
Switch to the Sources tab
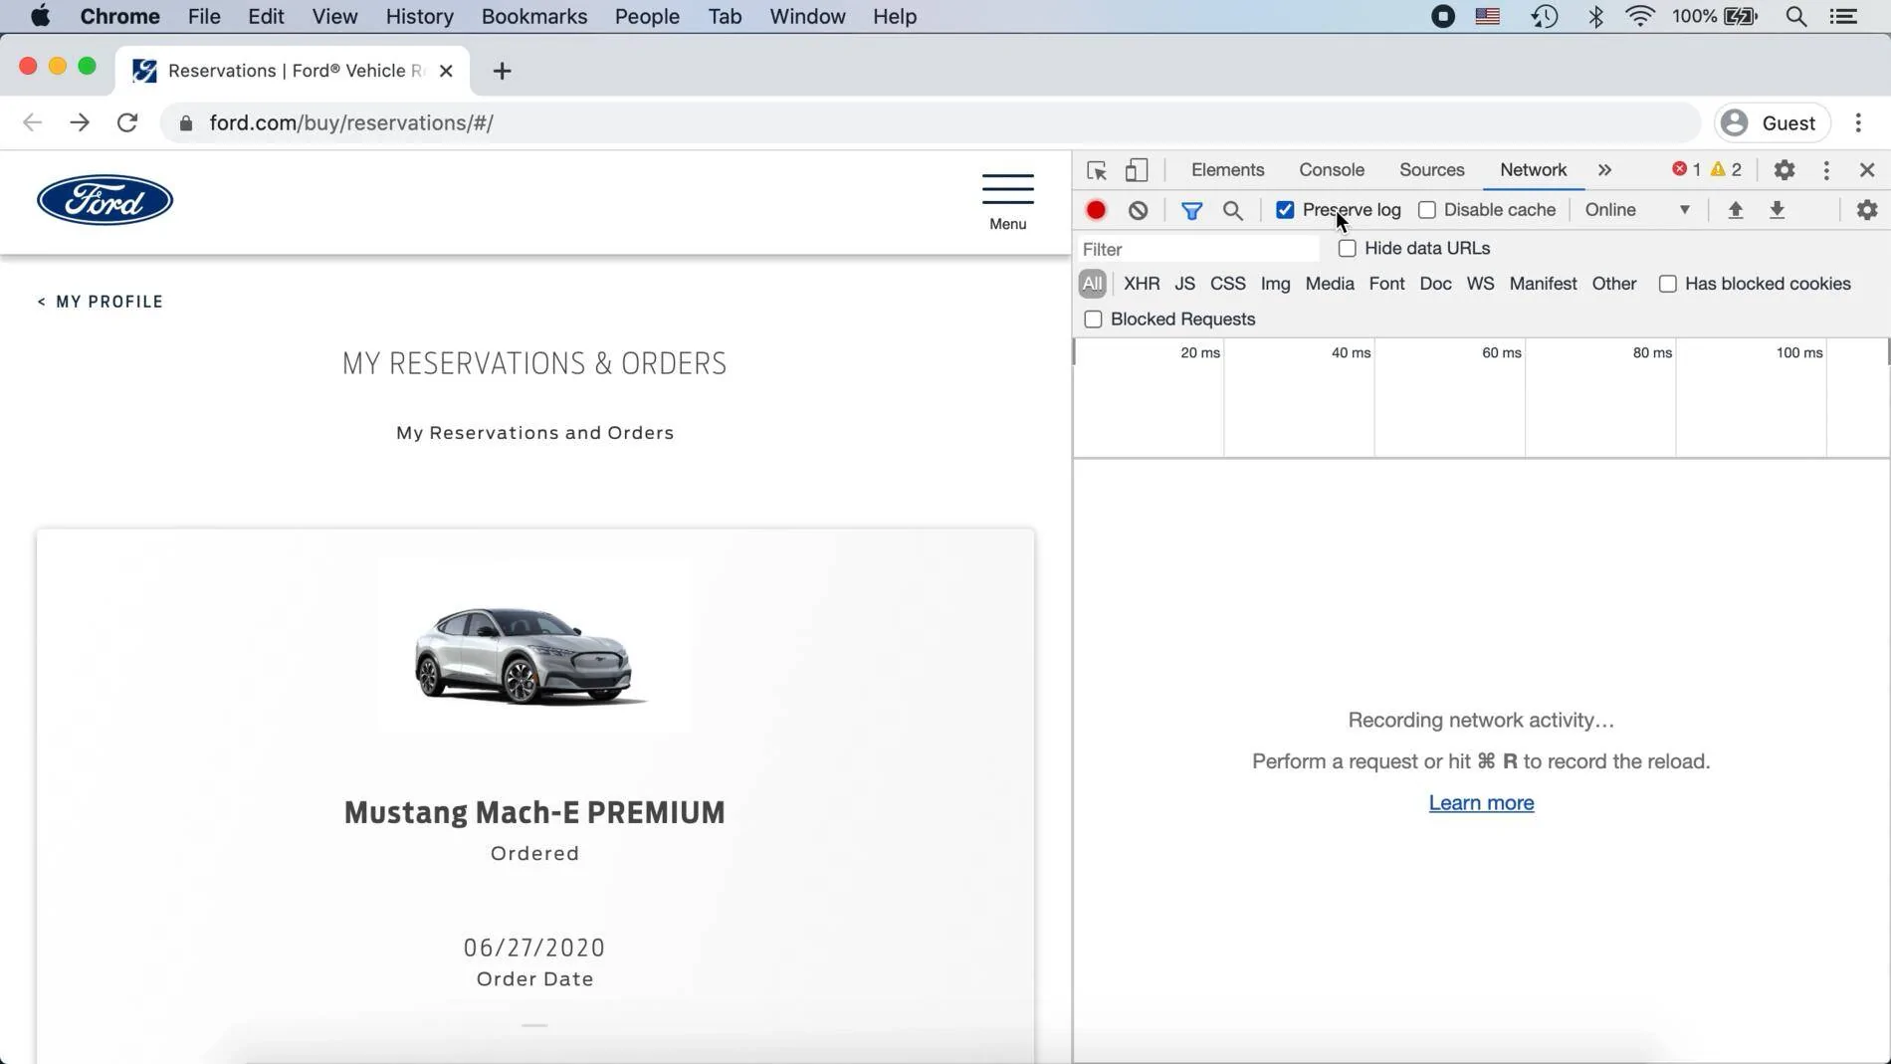tap(1431, 170)
